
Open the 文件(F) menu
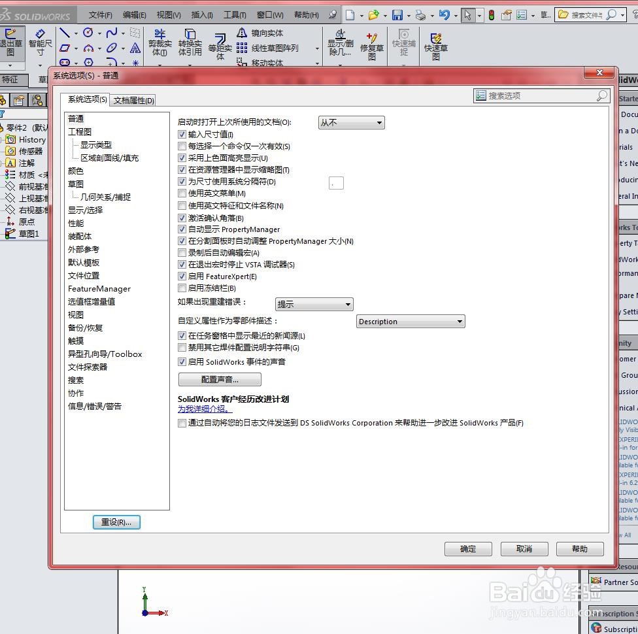[x=100, y=15]
